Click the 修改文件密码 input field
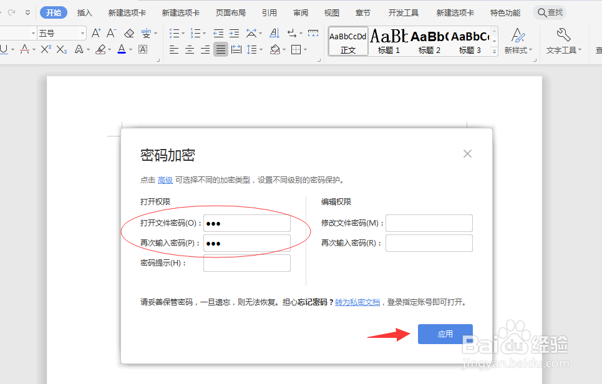The image size is (602, 384). tap(429, 223)
